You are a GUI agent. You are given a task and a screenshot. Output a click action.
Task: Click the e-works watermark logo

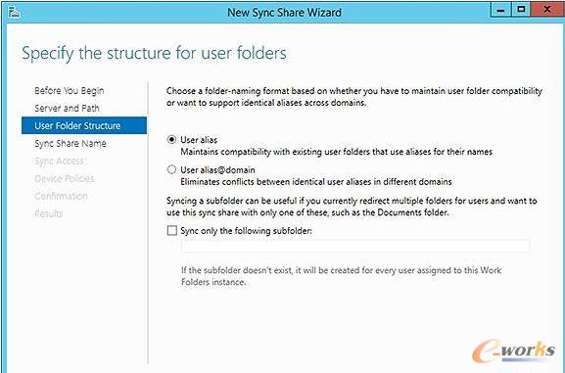tap(513, 351)
